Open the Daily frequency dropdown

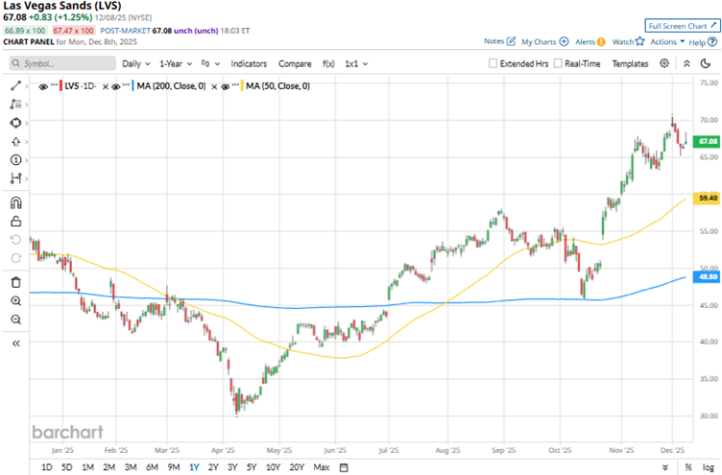pyautogui.click(x=135, y=63)
